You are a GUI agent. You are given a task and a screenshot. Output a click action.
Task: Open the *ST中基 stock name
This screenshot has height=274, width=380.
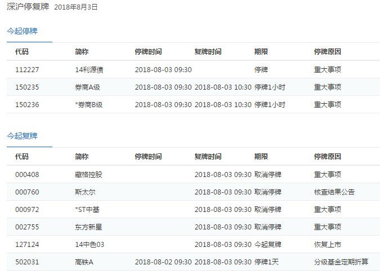[x=87, y=210]
